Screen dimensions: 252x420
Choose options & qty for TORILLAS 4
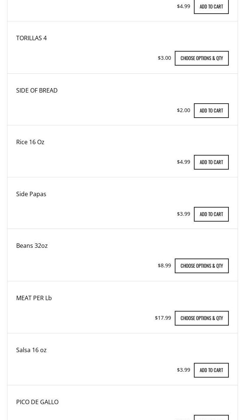click(x=202, y=58)
